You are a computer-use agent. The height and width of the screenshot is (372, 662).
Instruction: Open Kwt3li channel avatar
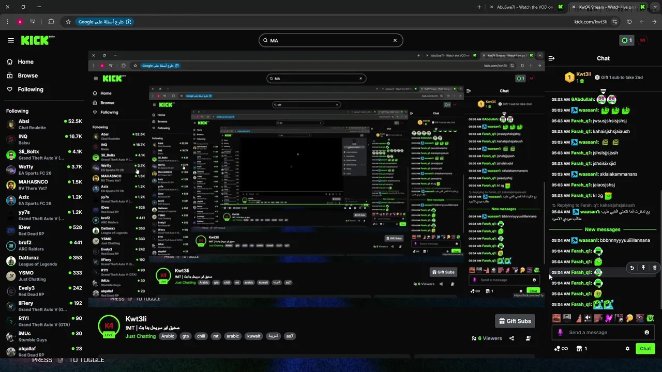(109, 327)
